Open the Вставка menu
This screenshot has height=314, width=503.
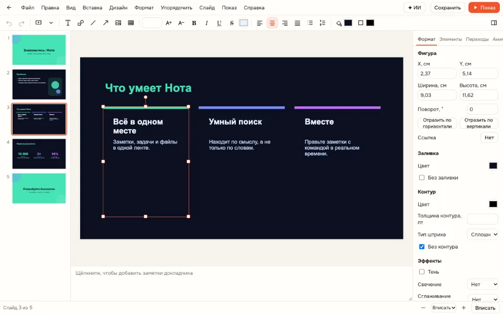click(92, 8)
